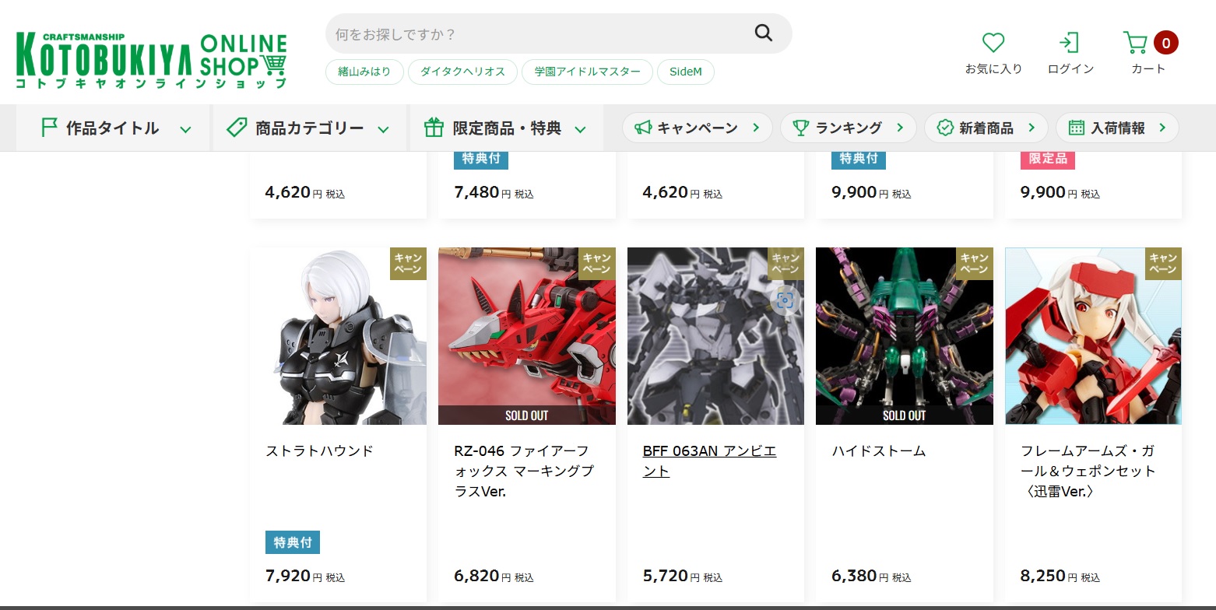
Task: Open the BFF 063AN アンビエント product image
Action: coord(715,336)
